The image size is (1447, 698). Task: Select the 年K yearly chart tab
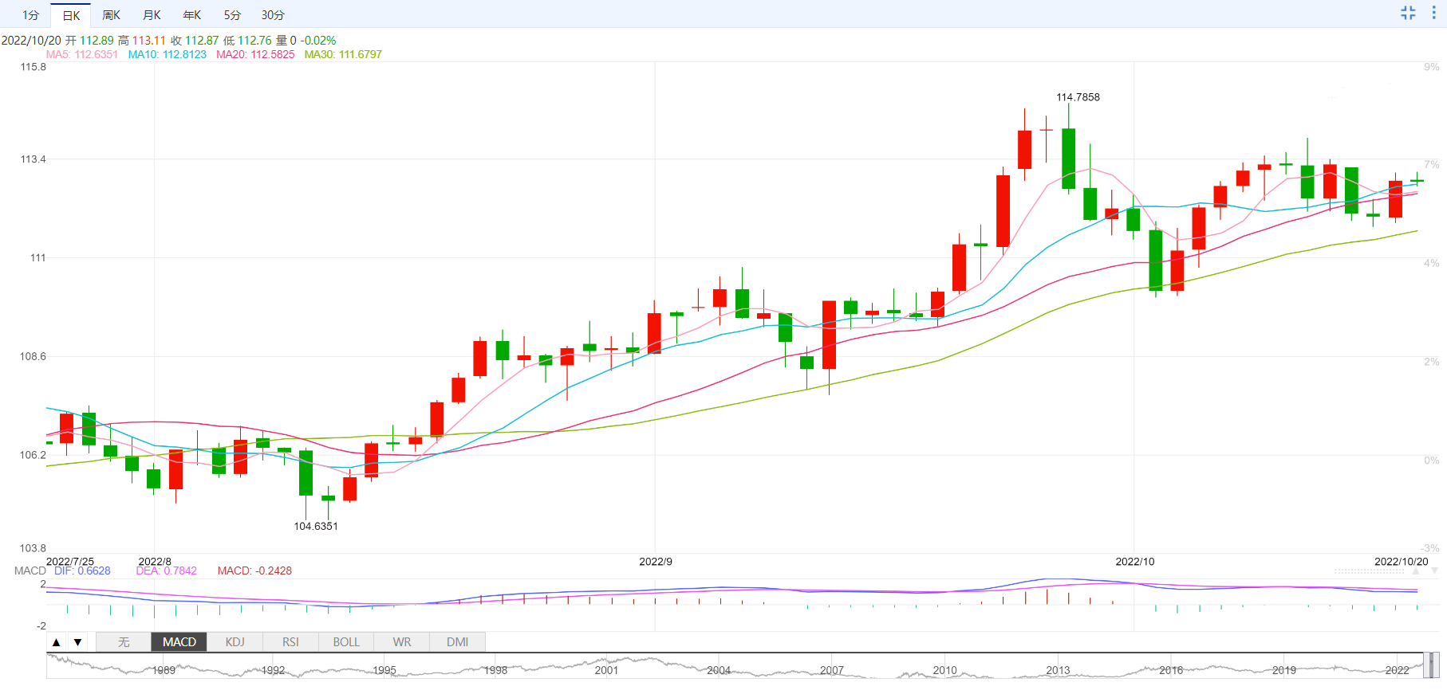point(192,15)
